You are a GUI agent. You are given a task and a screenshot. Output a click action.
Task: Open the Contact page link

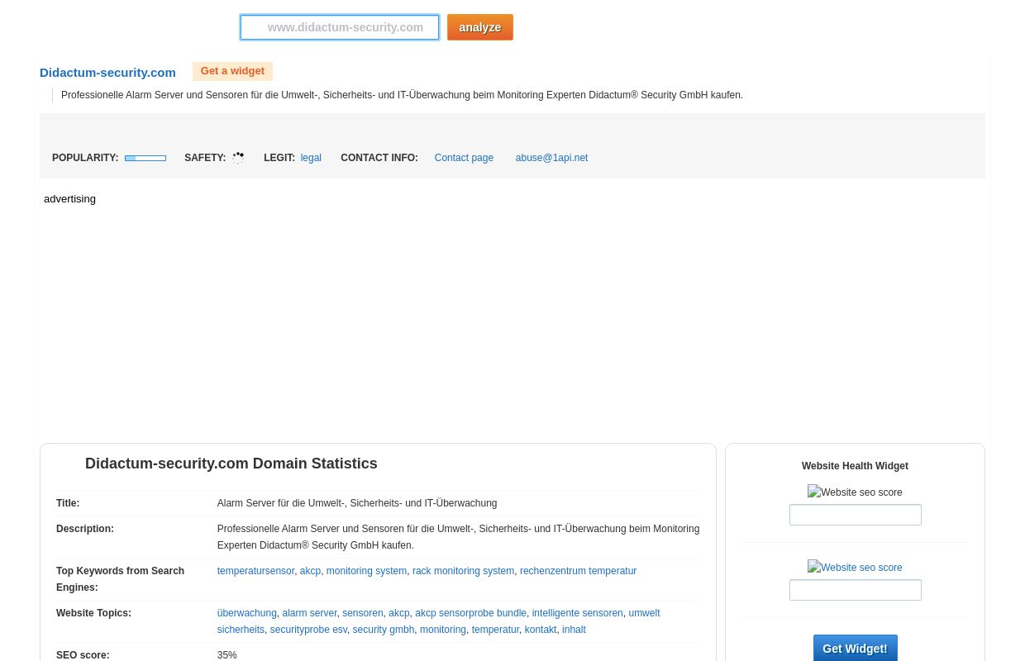[x=464, y=158]
